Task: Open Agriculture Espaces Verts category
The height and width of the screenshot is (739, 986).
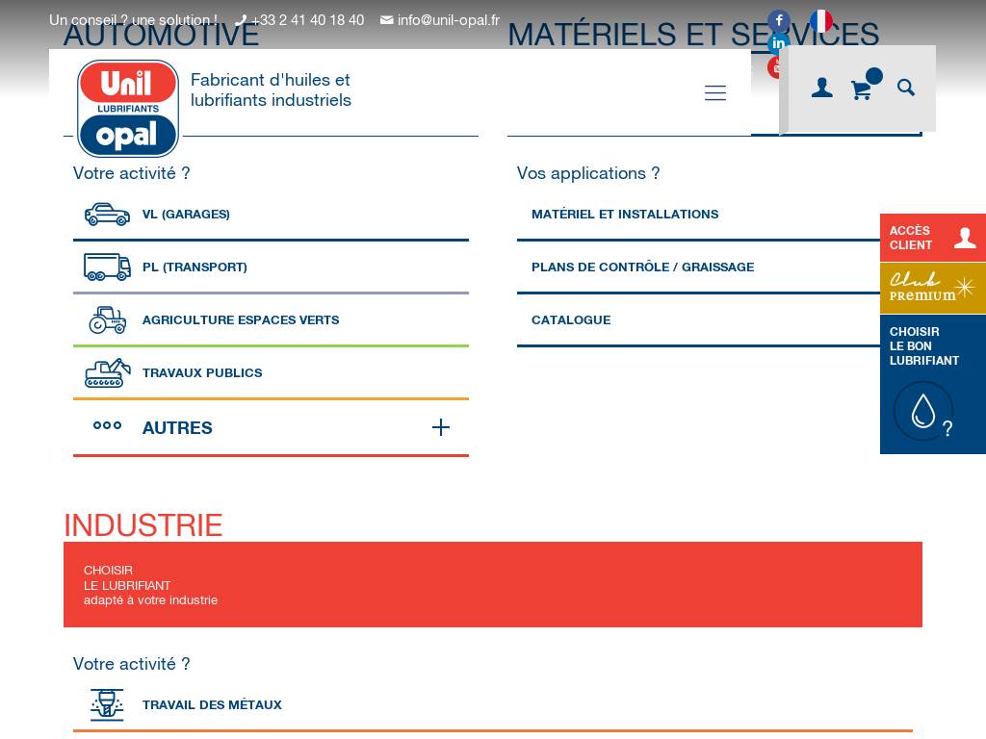Action: pos(240,320)
